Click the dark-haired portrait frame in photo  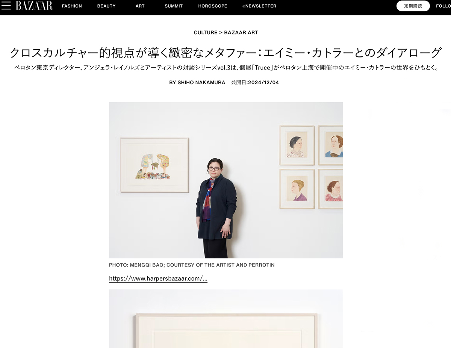point(297,145)
